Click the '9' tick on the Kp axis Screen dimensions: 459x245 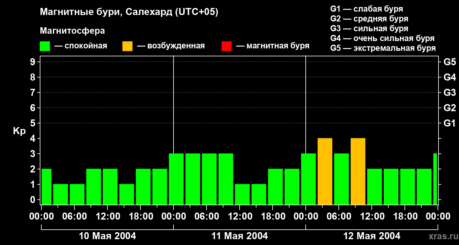click(x=33, y=62)
